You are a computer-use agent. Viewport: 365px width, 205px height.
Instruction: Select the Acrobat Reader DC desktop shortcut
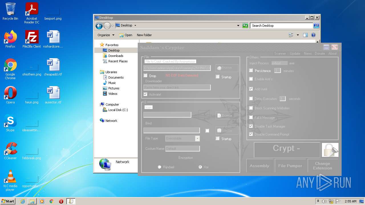click(32, 13)
